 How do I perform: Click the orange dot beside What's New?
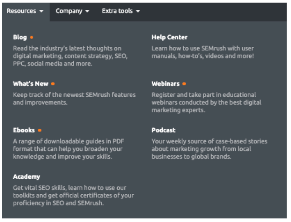53,84
